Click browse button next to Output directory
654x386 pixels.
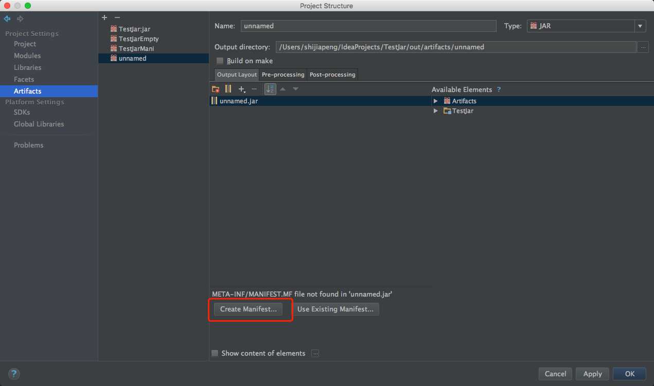pos(643,47)
